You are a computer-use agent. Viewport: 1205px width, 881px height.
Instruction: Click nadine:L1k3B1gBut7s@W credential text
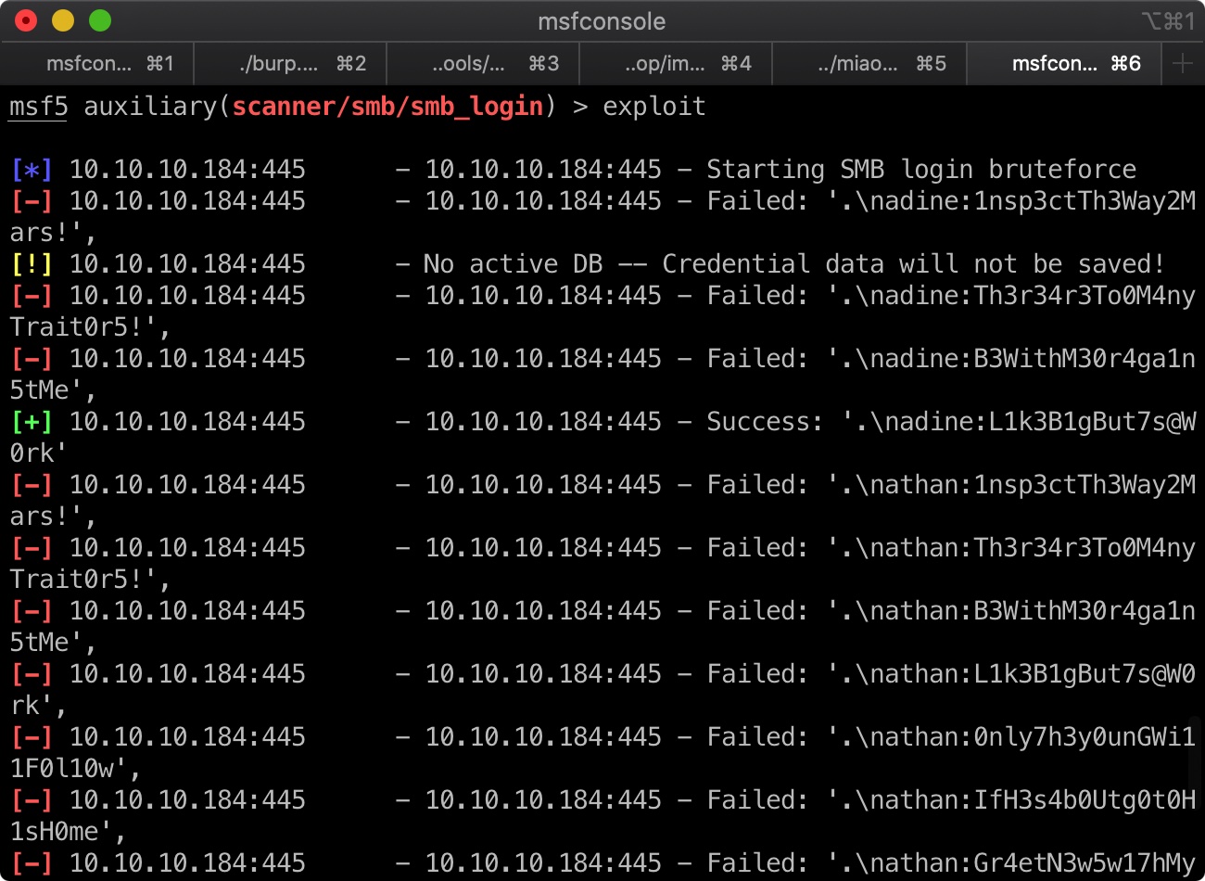1040,422
